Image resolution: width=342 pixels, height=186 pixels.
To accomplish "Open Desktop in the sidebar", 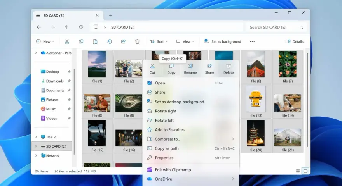I will click(52, 72).
